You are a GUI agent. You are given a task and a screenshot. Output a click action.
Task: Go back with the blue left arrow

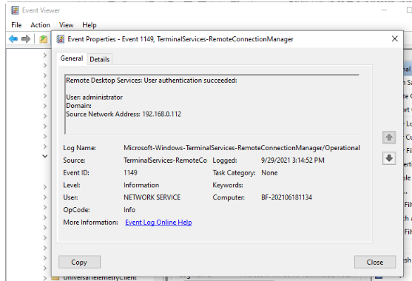pyautogui.click(x=13, y=39)
